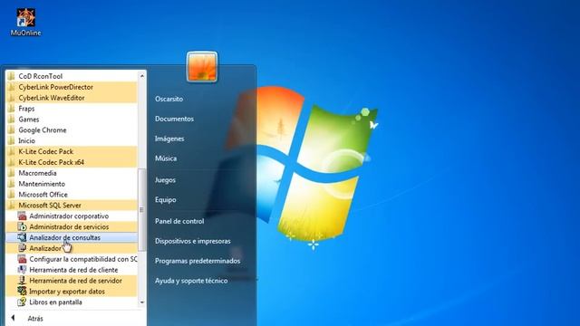
Task: Click the Microsoft SQL Server folder icon
Action: pos(11,205)
